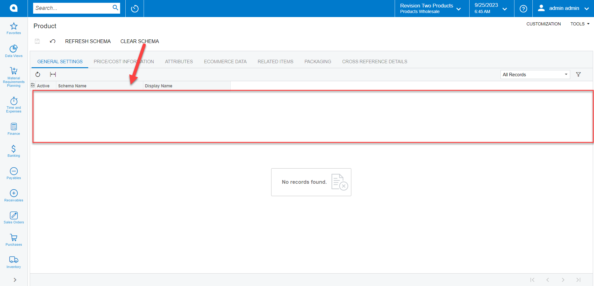Switch to the Attributes tab
The width and height of the screenshot is (594, 286).
pyautogui.click(x=179, y=61)
